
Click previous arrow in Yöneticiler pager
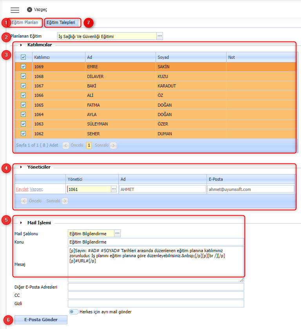click(x=24, y=201)
